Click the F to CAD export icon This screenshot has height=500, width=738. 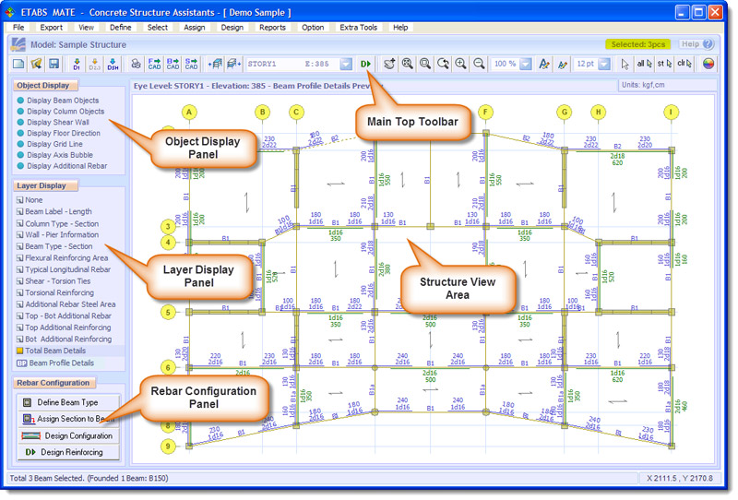tap(154, 64)
